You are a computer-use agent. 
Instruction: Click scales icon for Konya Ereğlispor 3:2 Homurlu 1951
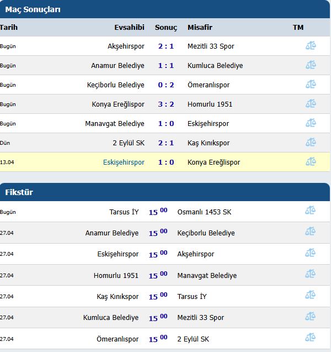(x=311, y=103)
